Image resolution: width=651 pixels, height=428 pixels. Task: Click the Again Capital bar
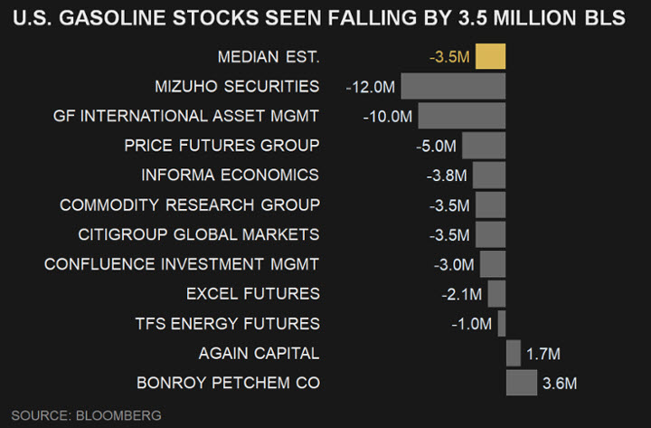[x=513, y=353]
